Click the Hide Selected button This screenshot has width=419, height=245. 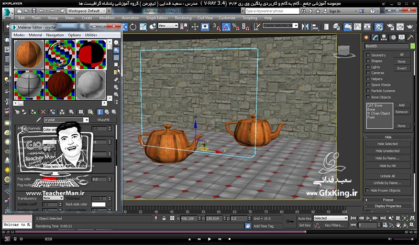[x=388, y=144]
